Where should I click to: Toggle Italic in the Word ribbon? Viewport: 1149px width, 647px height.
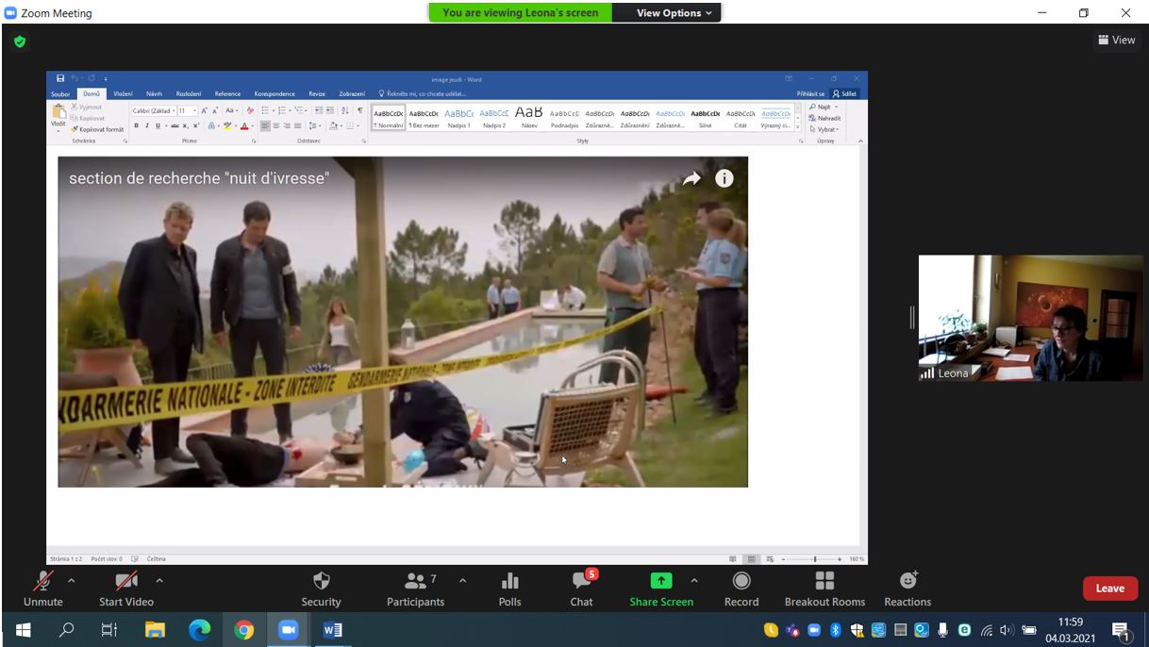(x=146, y=125)
